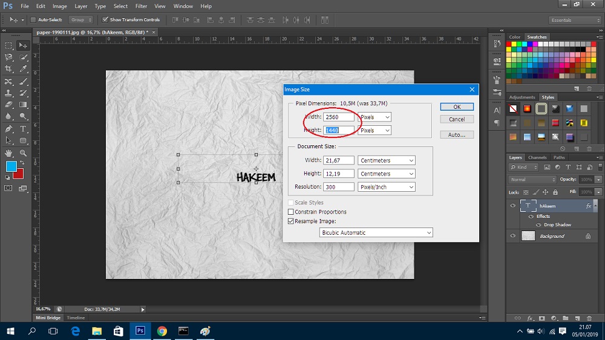The image size is (605, 340).
Task: Switch to the Channels tab
Action: coord(537,157)
